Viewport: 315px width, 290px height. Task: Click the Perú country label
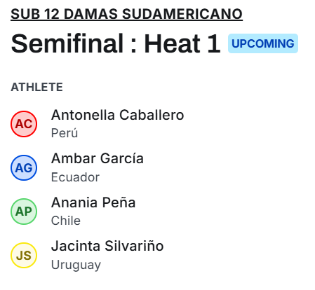65,133
